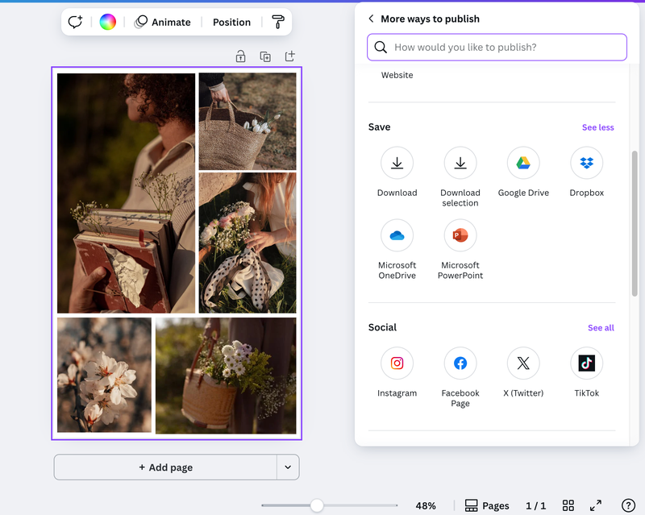The image size is (645, 515).
Task: Choose Download selection option
Action: [x=460, y=164]
